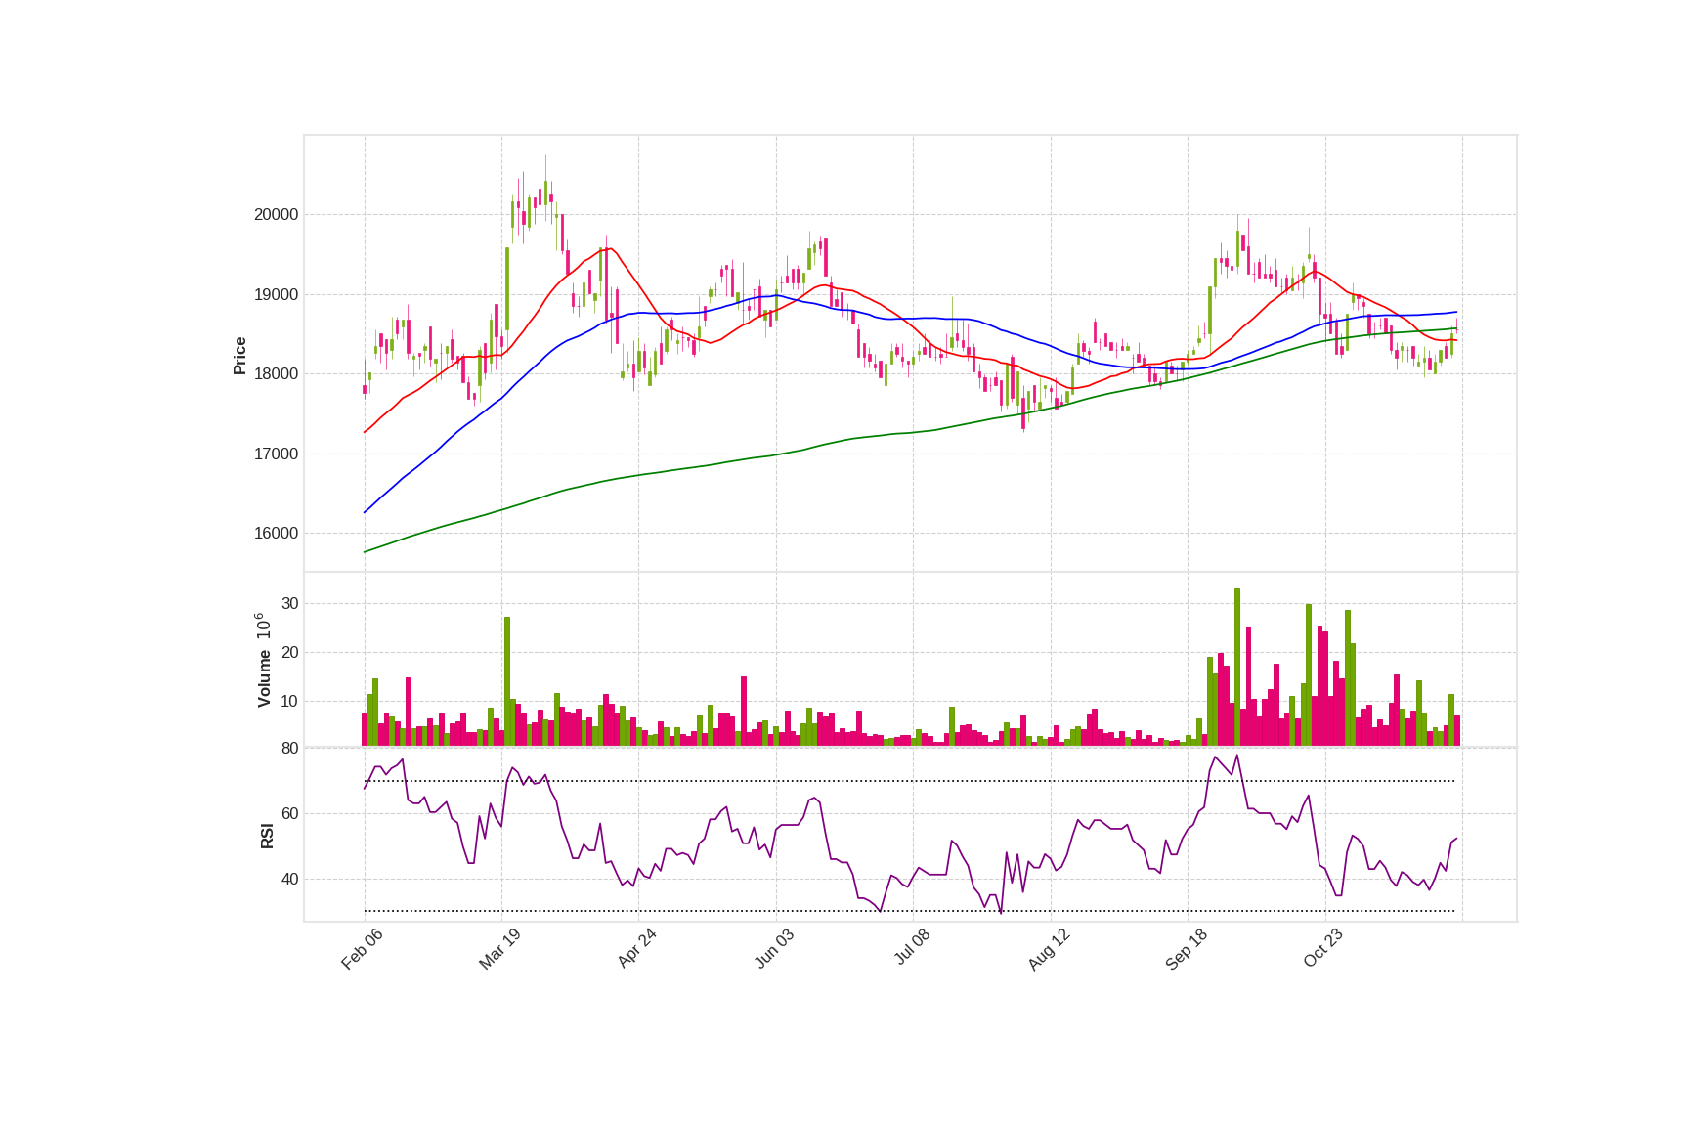1686x1124 pixels.
Task: Click the 60 RSI tick label
Action: (x=290, y=814)
